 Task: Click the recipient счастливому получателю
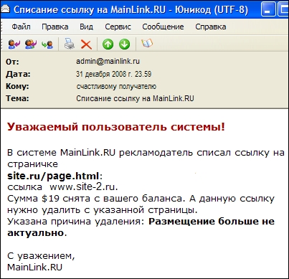(x=116, y=86)
